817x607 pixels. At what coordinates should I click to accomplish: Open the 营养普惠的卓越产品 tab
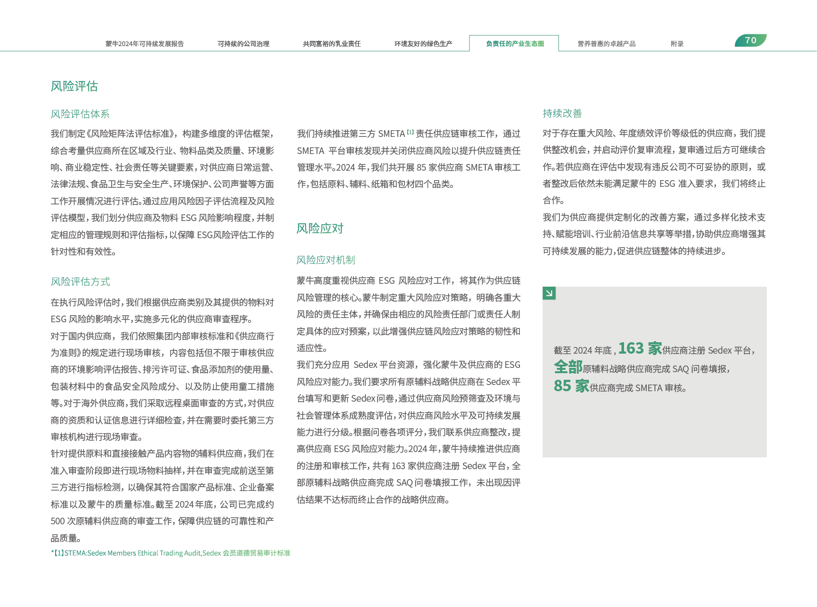point(606,44)
